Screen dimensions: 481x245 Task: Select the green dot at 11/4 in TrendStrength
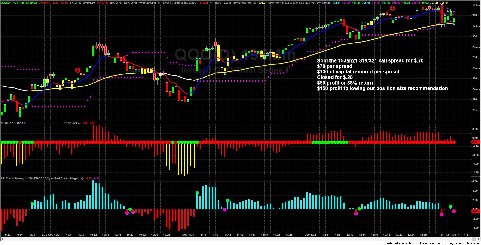197,193
